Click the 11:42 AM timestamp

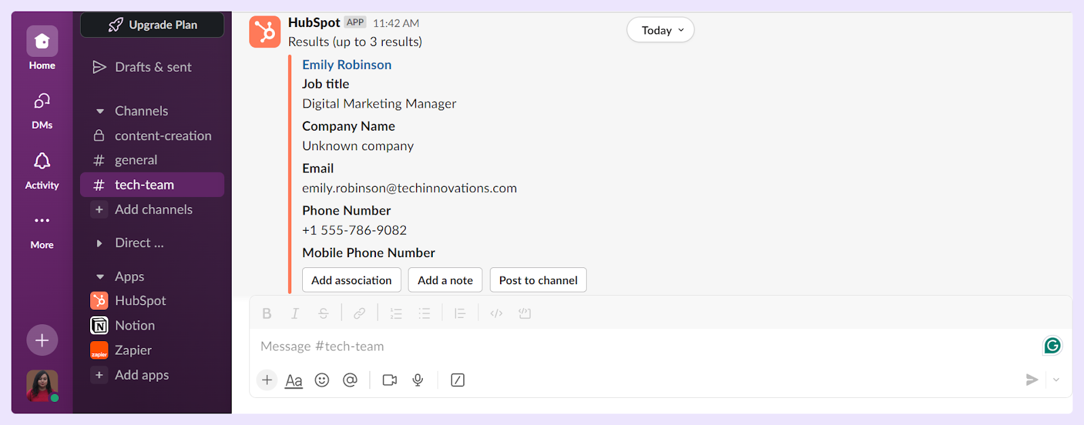click(x=396, y=23)
